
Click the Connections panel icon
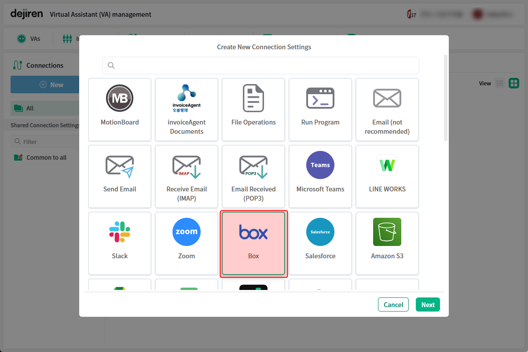[18, 65]
